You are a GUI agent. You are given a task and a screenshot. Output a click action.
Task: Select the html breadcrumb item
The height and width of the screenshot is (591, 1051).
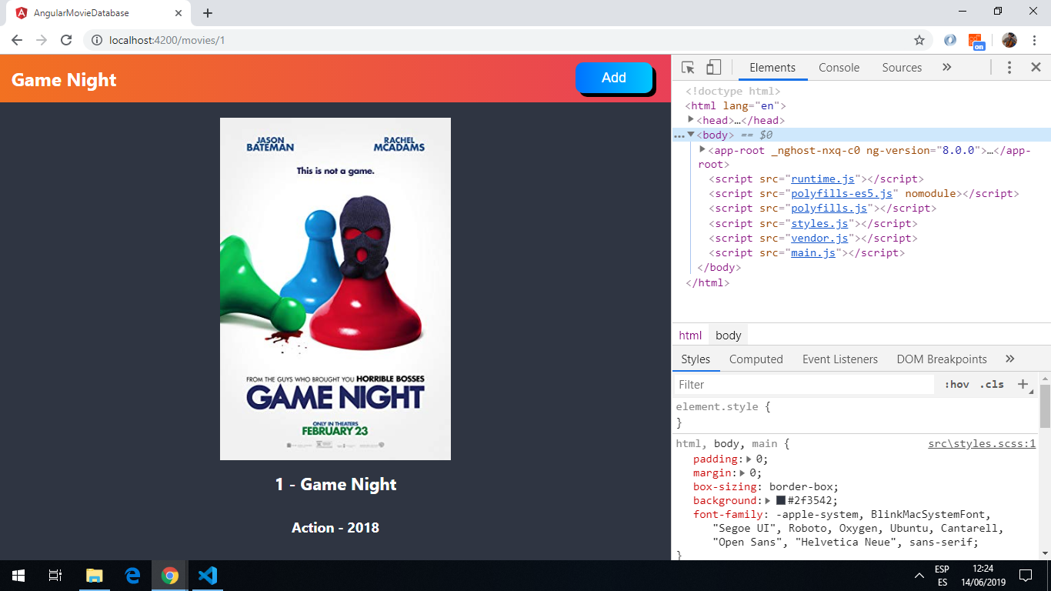pos(690,335)
